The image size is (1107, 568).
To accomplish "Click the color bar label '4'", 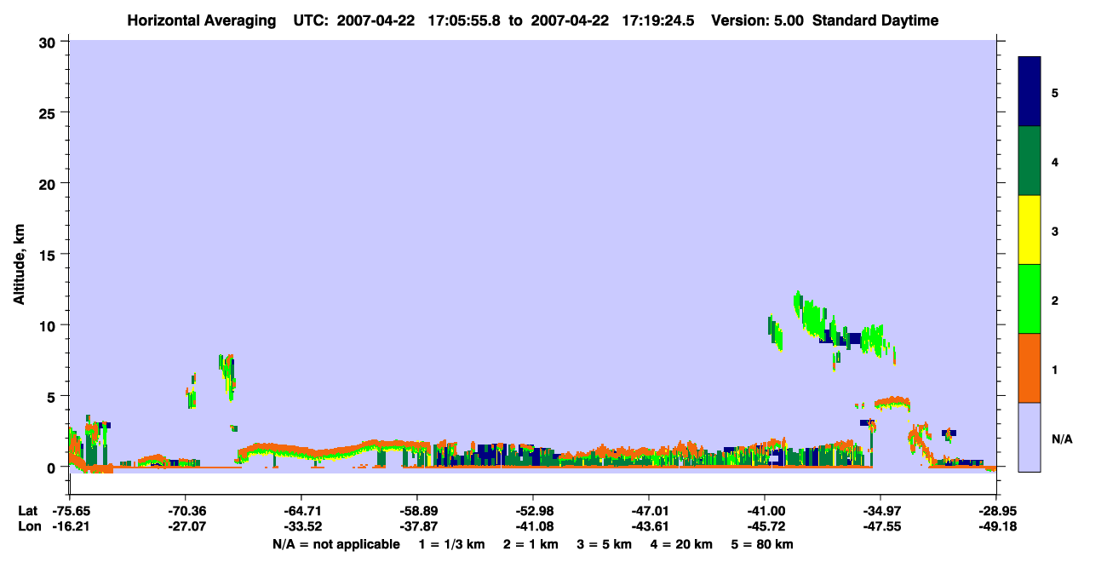I will [x=1055, y=161].
